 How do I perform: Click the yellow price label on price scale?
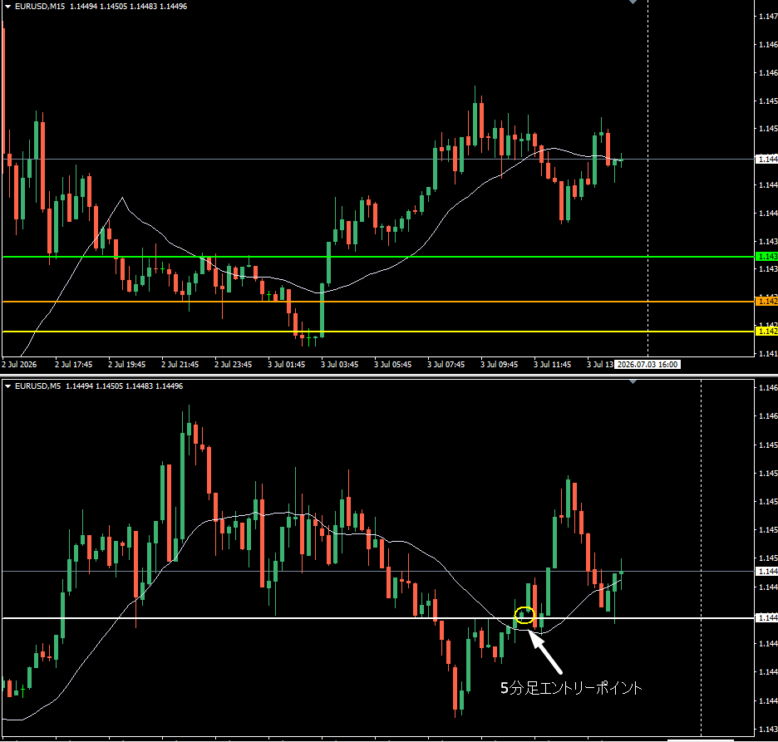766,331
